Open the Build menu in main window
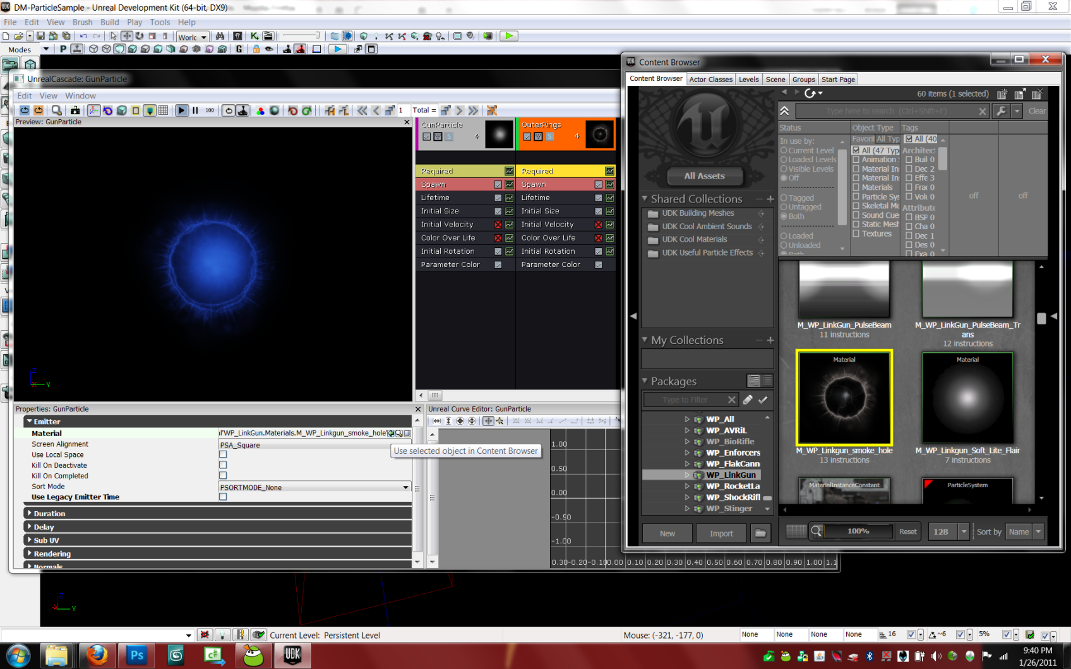The height and width of the screenshot is (669, 1071). [110, 22]
